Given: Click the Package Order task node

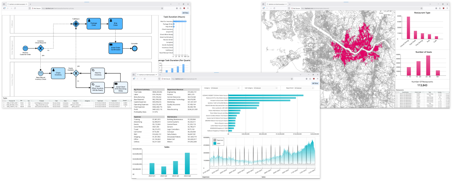Looking at the screenshot, I should click(94, 23).
